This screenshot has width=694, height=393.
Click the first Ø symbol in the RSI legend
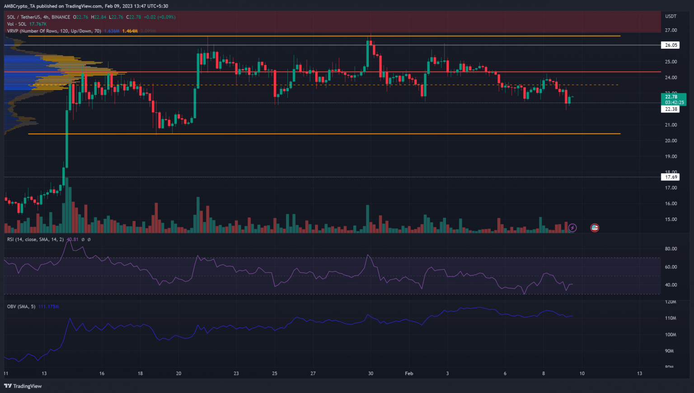83,240
